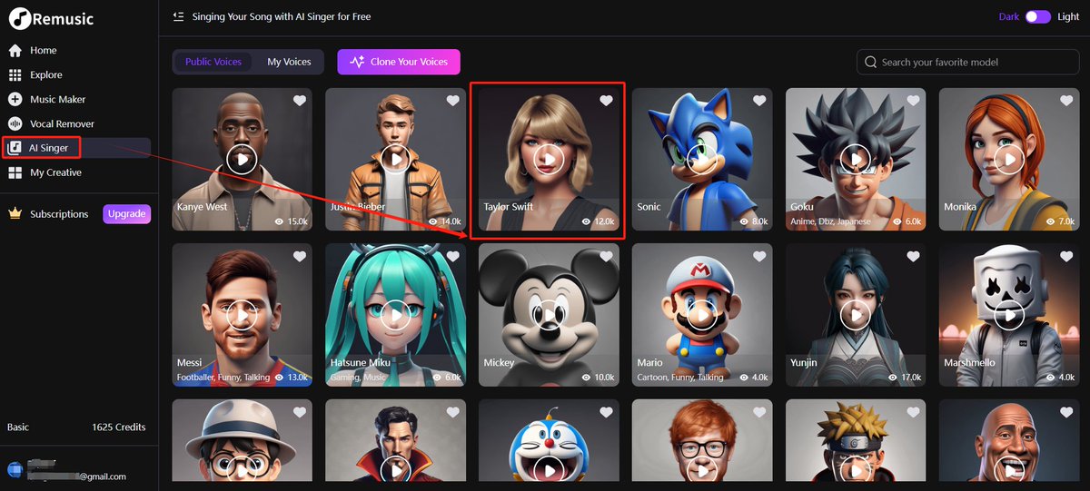Open My Creative in the sidebar
The width and height of the screenshot is (1090, 491).
[x=55, y=172]
